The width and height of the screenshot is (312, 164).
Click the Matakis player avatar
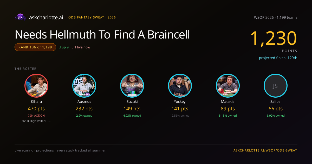pos(228,86)
